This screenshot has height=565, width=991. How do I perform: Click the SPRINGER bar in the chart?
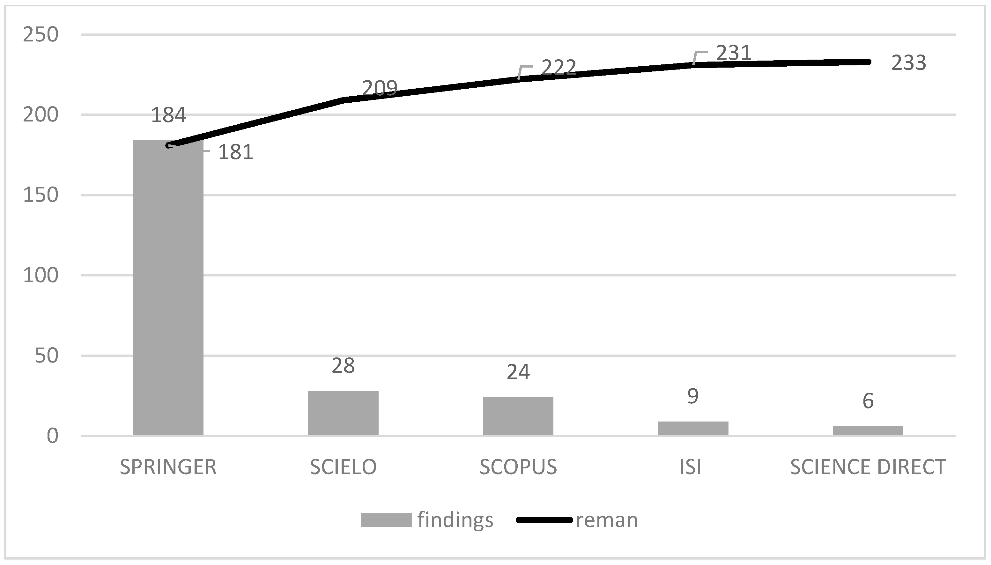168,287
